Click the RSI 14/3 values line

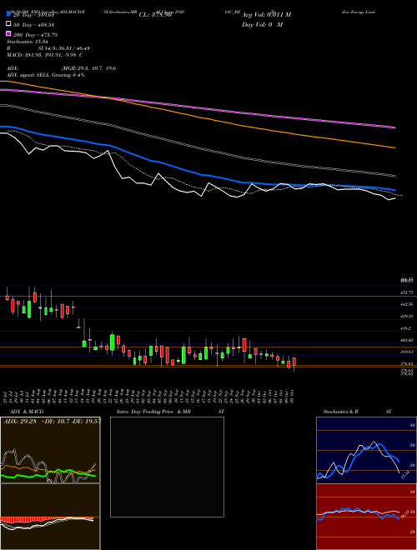tap(48, 48)
